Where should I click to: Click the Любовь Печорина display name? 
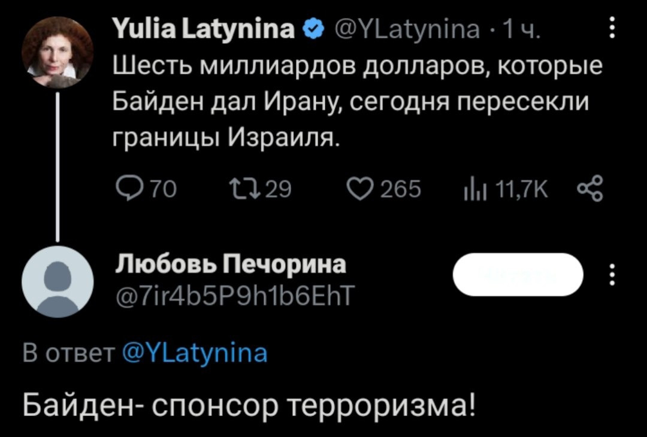coord(231,263)
